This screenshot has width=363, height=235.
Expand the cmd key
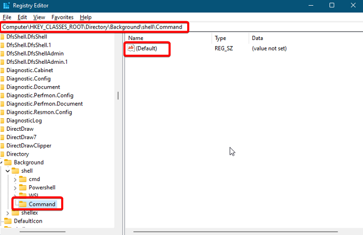pyautogui.click(x=15, y=179)
